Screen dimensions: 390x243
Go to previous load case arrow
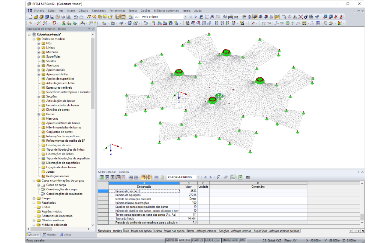click(190, 16)
